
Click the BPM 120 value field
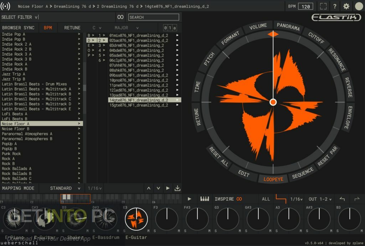305,6
